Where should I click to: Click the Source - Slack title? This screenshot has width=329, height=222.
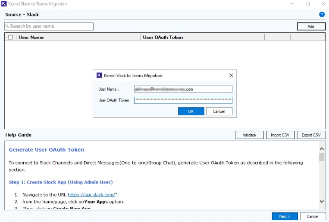(22, 15)
